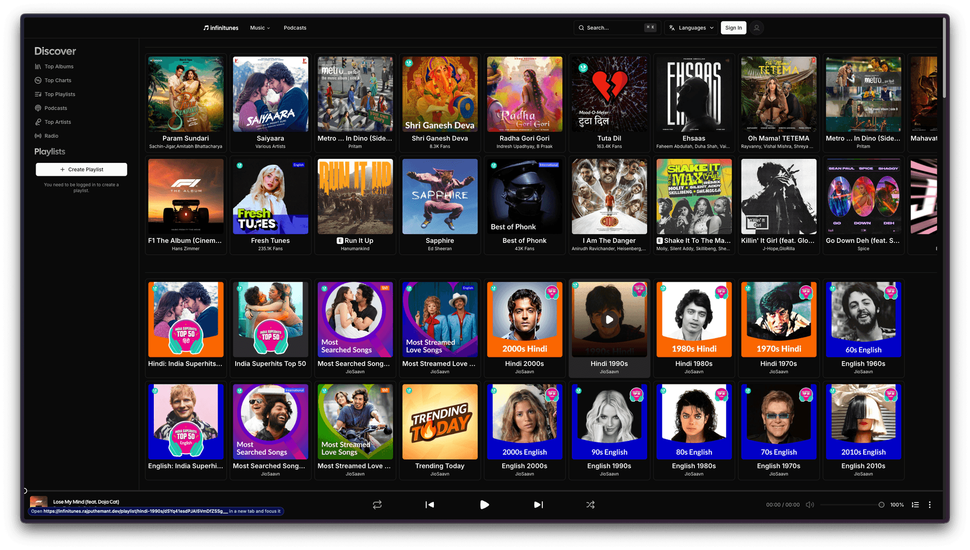The width and height of the screenshot is (970, 550).
Task: Open the Ehsaas album
Action: coord(694,94)
